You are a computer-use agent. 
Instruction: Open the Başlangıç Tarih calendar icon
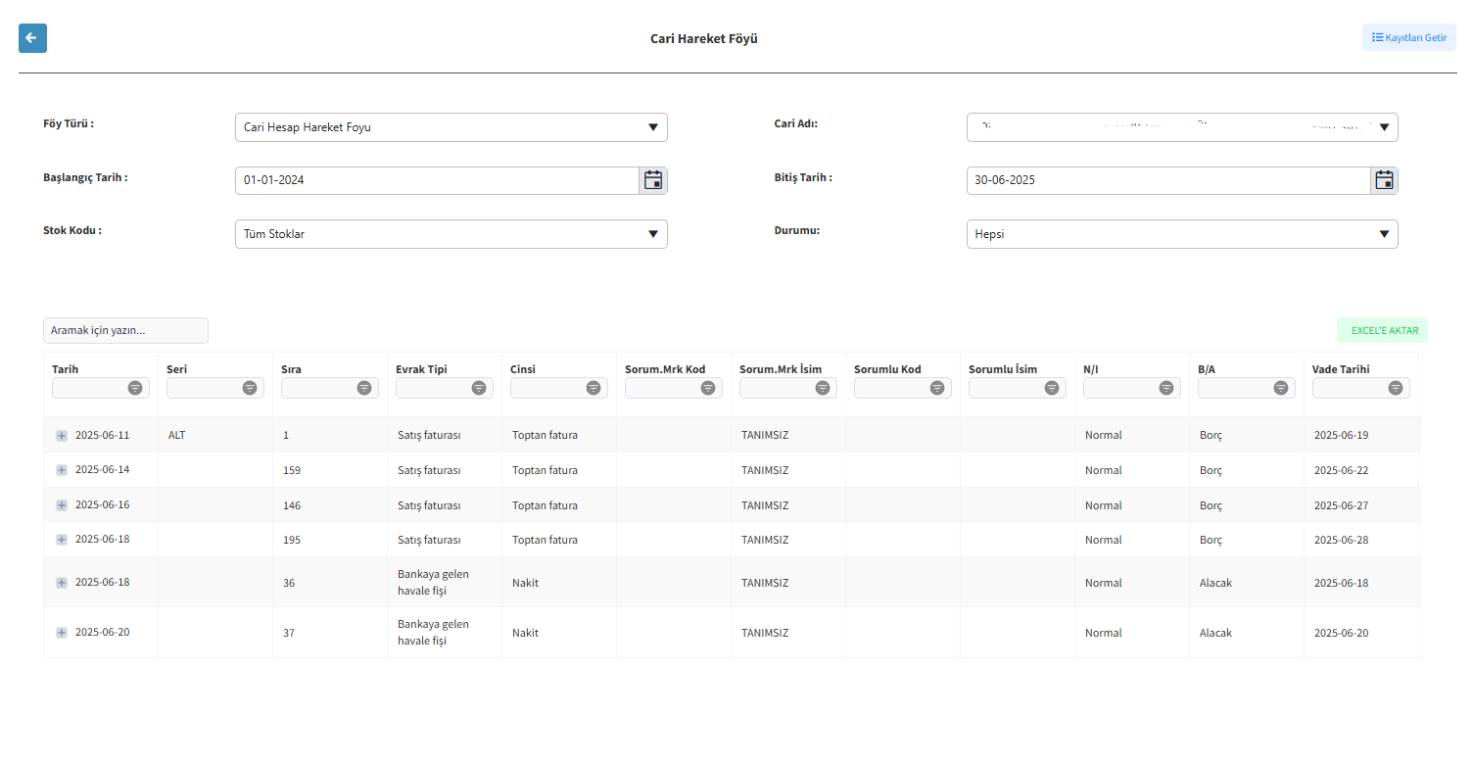[x=653, y=180]
